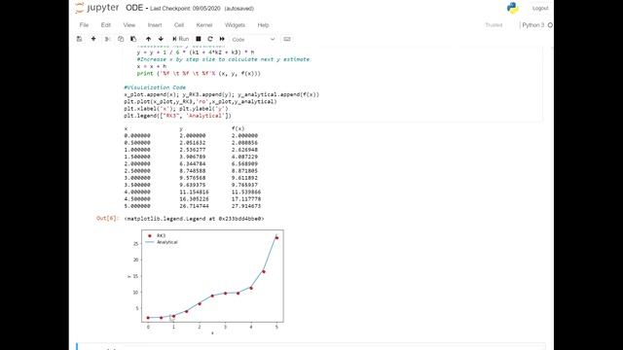The height and width of the screenshot is (350, 623).
Task: Click the kernel idle status circle
Action: coord(550,25)
